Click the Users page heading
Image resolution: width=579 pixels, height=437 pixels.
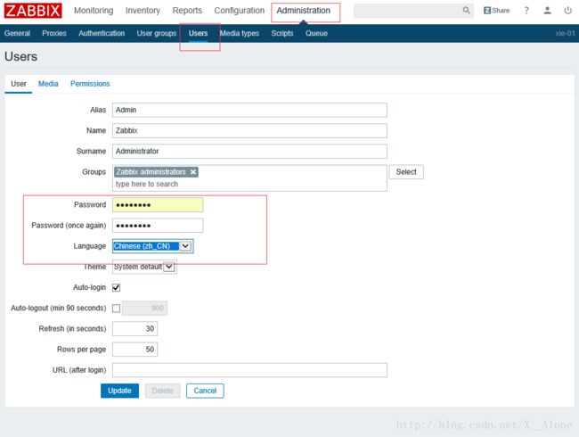[x=20, y=56]
